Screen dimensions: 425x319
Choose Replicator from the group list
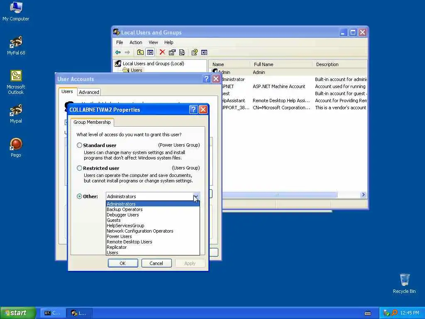pyautogui.click(x=153, y=247)
